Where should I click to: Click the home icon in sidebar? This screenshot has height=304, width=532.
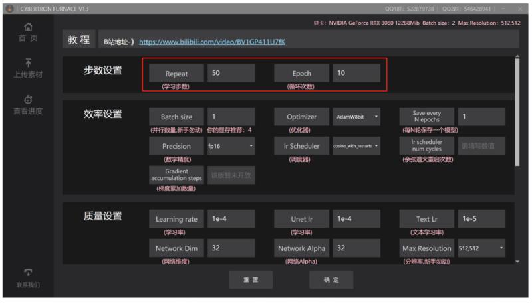click(x=28, y=27)
